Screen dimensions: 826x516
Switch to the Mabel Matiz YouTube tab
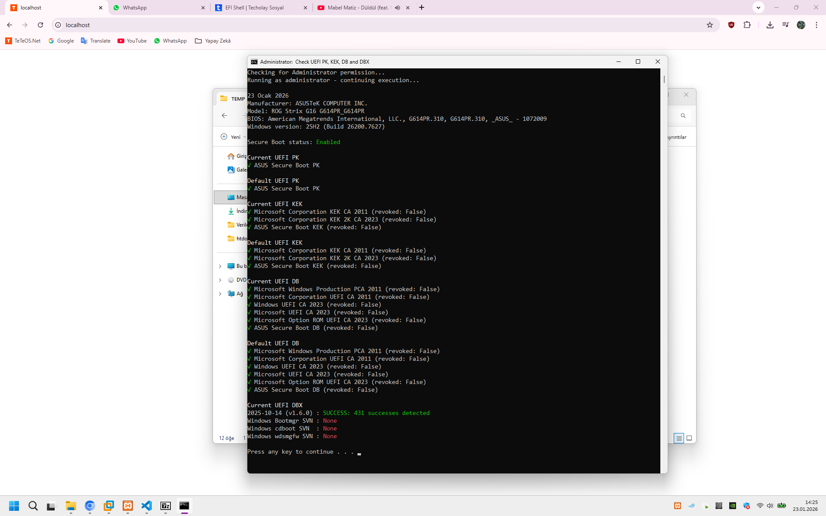[x=364, y=8]
